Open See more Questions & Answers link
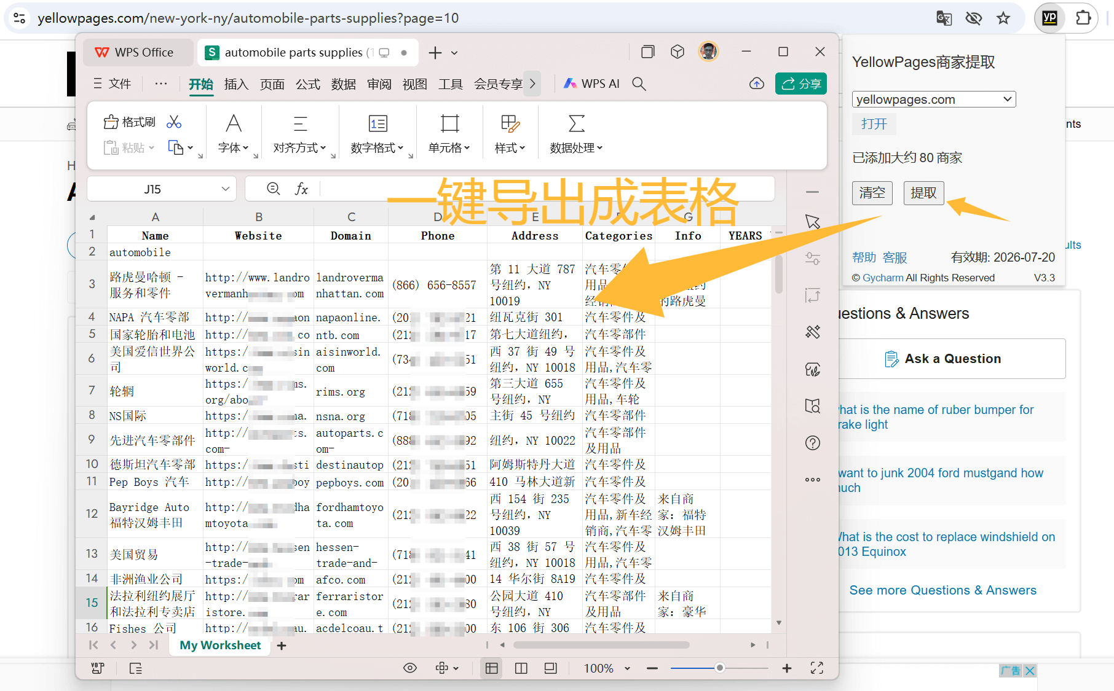Viewport: 1114px width, 691px height. pyautogui.click(x=942, y=590)
